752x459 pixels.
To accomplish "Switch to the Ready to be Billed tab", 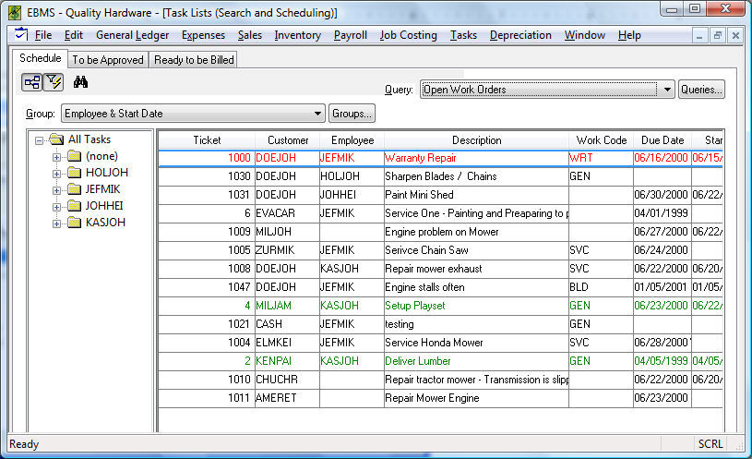I will [194, 60].
